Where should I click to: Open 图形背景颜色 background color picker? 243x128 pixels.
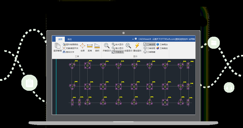(70, 44)
